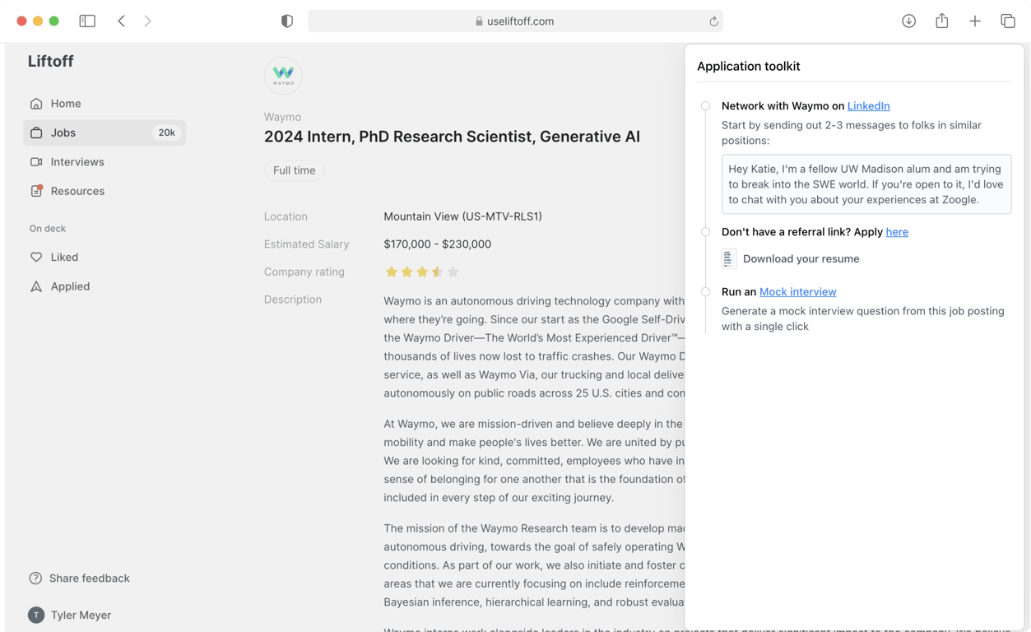
Task: Check the Network with Waymo step circle
Action: 705,106
